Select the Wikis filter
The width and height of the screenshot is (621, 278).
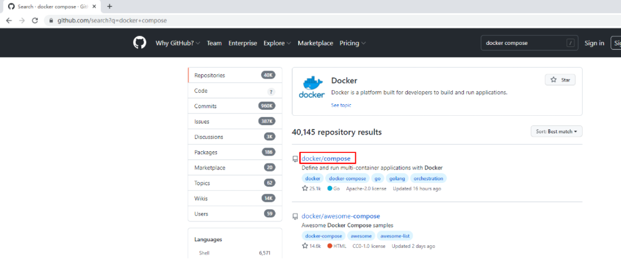(x=235, y=199)
